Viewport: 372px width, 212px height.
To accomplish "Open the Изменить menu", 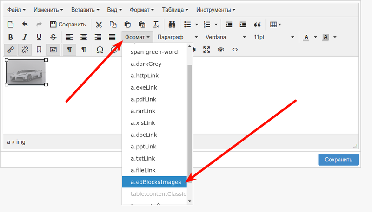I will tap(48, 10).
